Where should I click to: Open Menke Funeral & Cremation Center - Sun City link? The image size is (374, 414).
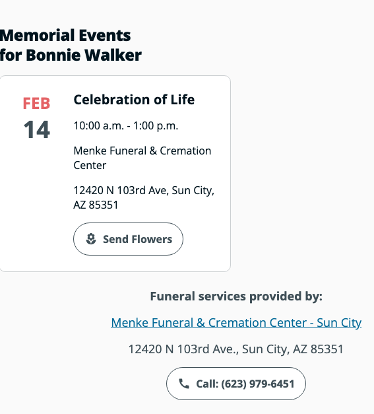click(x=236, y=323)
